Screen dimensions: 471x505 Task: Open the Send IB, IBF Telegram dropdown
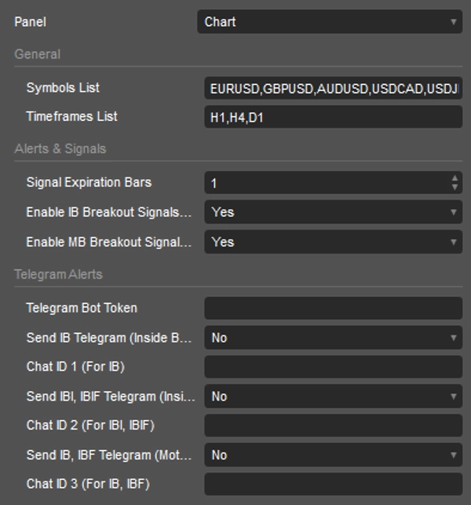click(333, 455)
